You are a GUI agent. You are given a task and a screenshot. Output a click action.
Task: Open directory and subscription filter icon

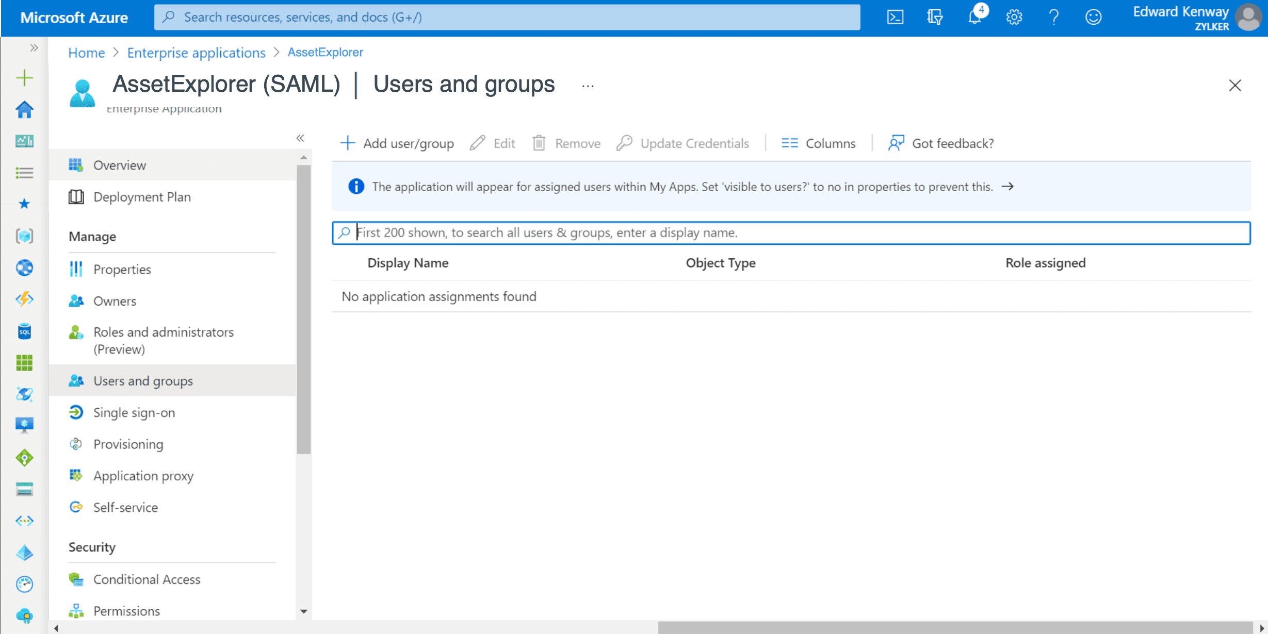[x=935, y=17]
